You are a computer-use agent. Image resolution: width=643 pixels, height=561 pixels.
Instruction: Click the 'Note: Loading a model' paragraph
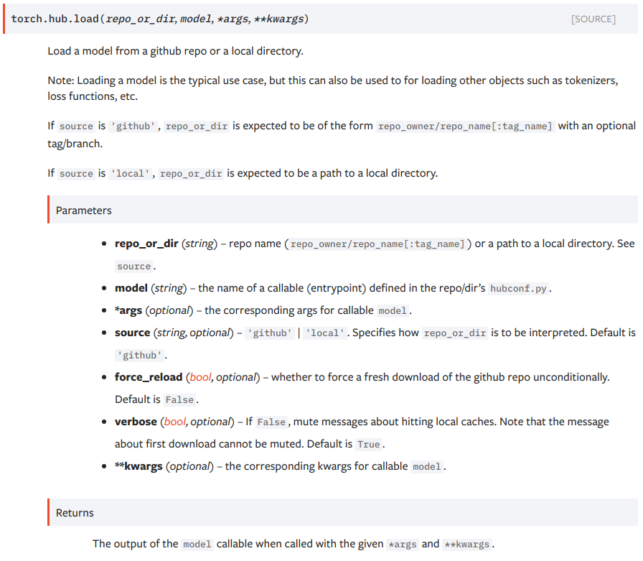click(x=333, y=88)
